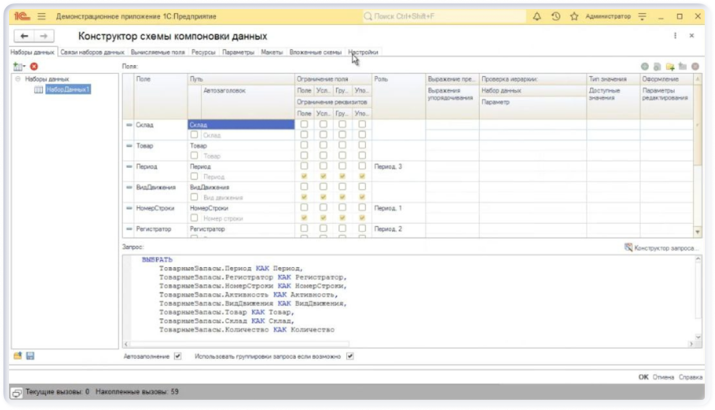
Task: Open the history clock icon
Action: [556, 16]
